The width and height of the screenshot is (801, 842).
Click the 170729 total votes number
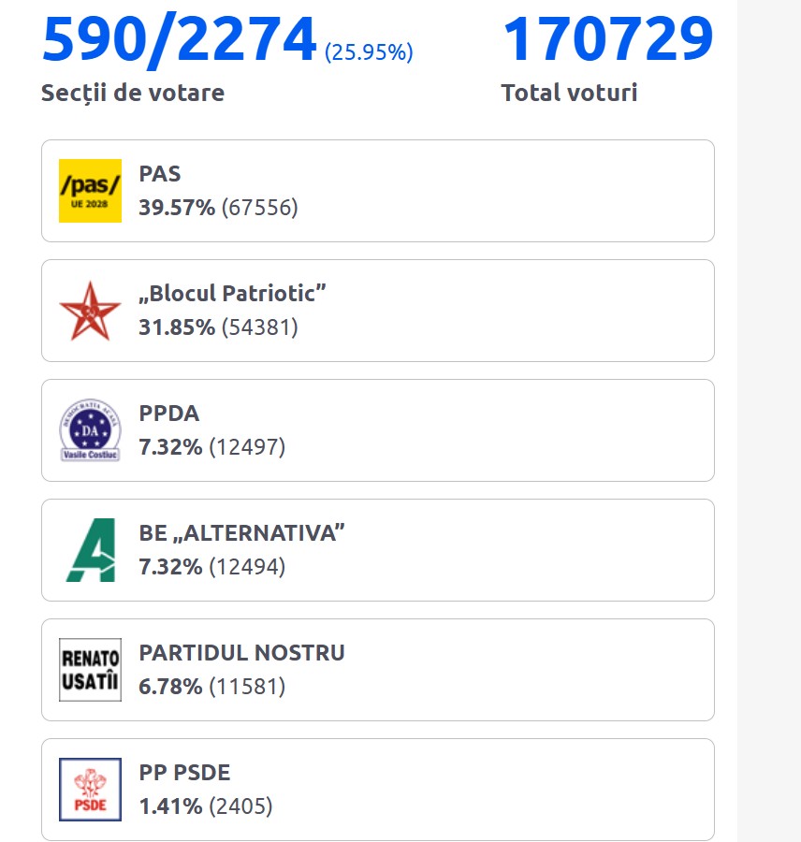pos(608,39)
